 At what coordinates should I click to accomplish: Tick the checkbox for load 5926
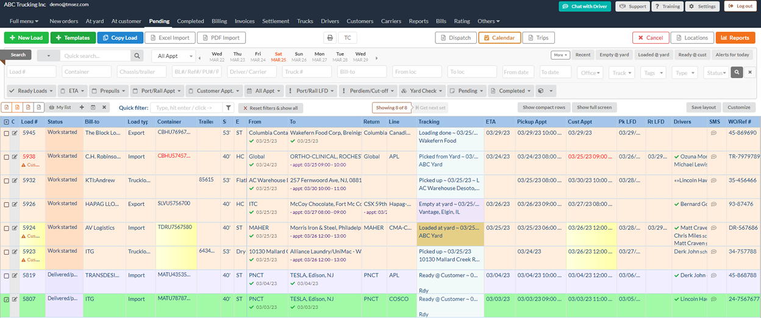(6, 204)
